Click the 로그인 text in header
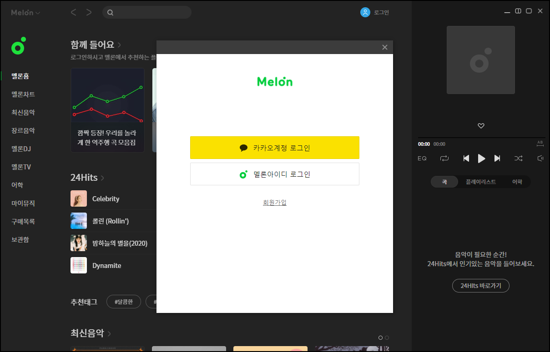Screen dimensions: 550x352 tap(381, 13)
